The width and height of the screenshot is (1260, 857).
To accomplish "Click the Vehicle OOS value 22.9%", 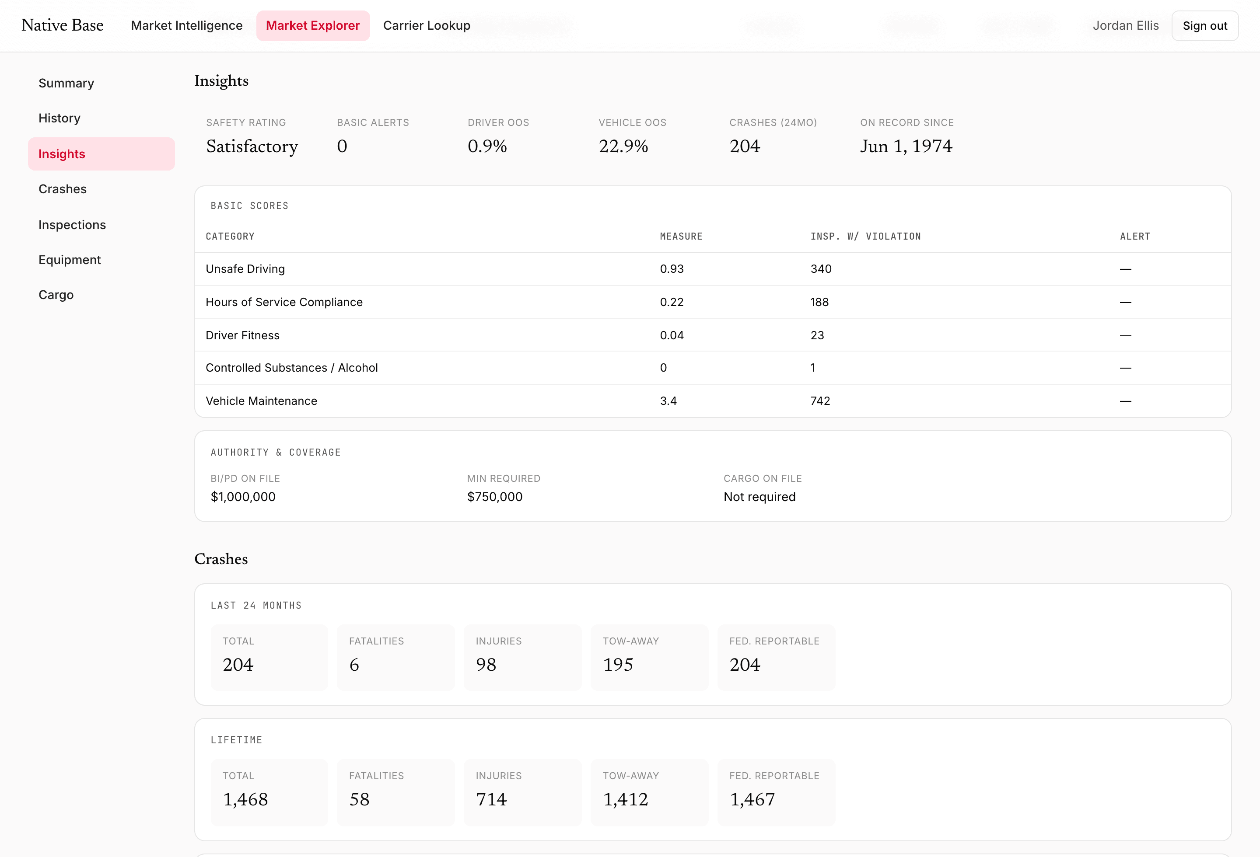I will (623, 146).
